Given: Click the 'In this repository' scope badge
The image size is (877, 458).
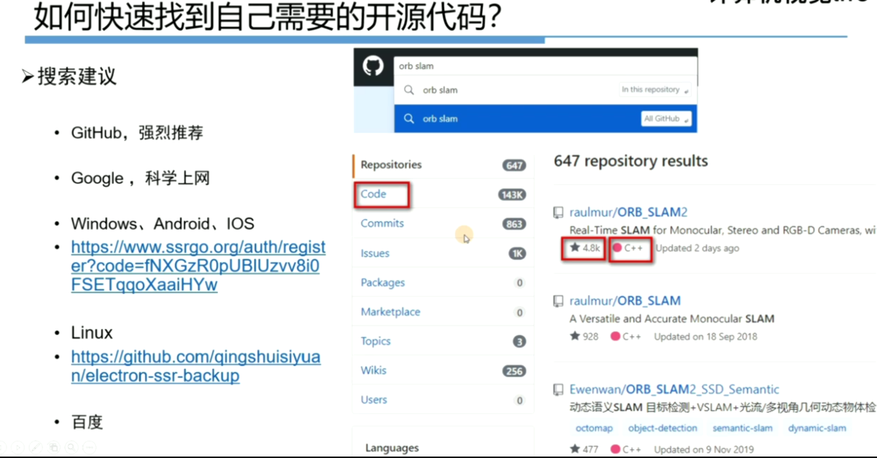Looking at the screenshot, I should point(655,90).
